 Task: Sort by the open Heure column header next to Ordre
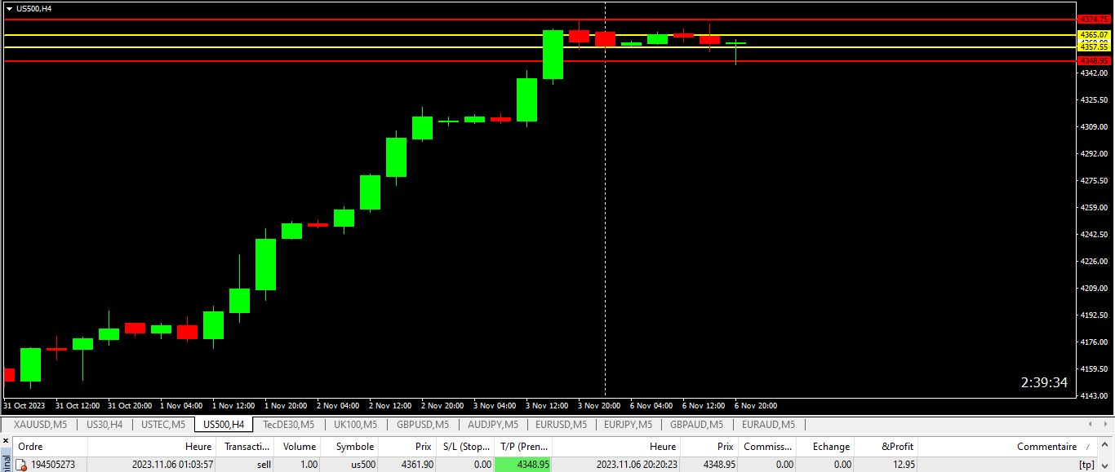coord(152,447)
